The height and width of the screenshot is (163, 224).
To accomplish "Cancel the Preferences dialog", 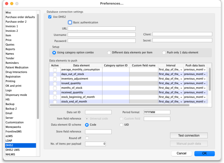I will pyautogui.click(x=181, y=153).
